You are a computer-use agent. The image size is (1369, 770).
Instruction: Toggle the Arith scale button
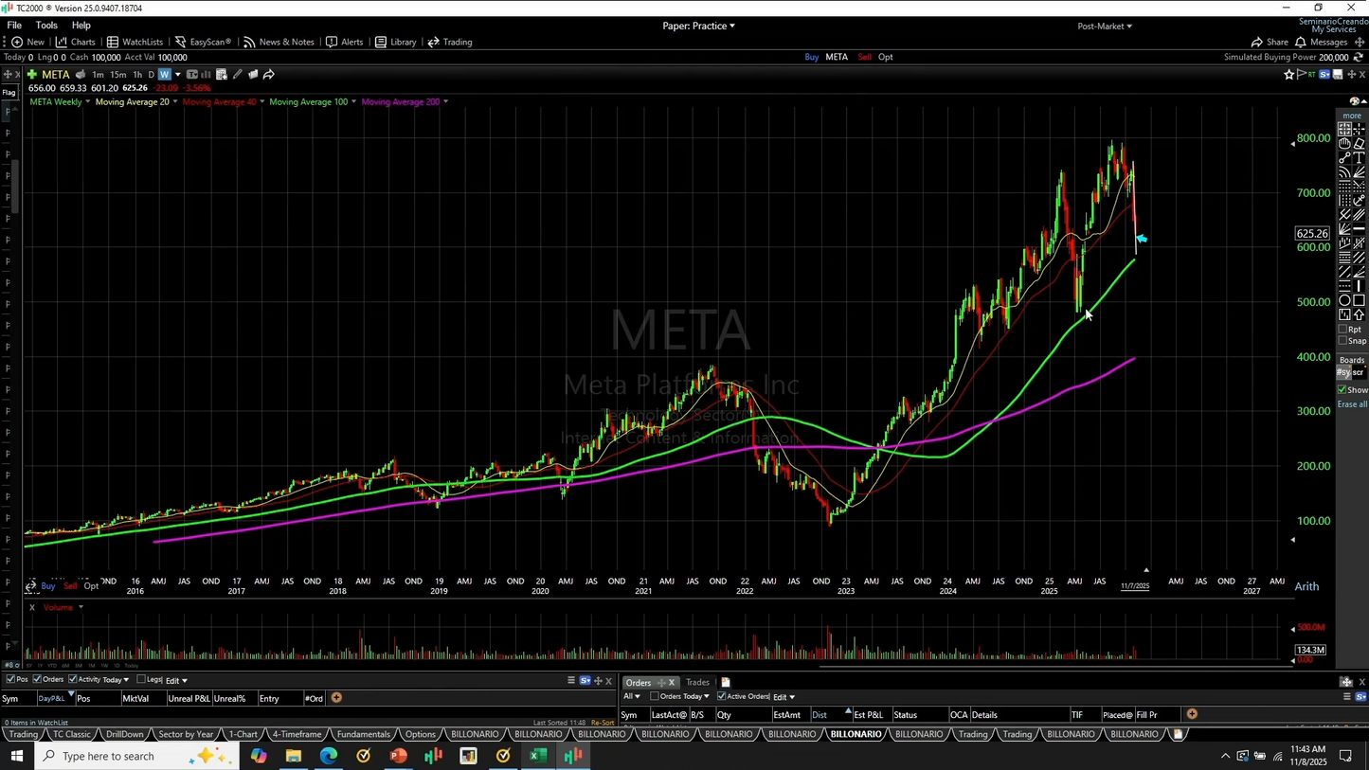pyautogui.click(x=1307, y=587)
